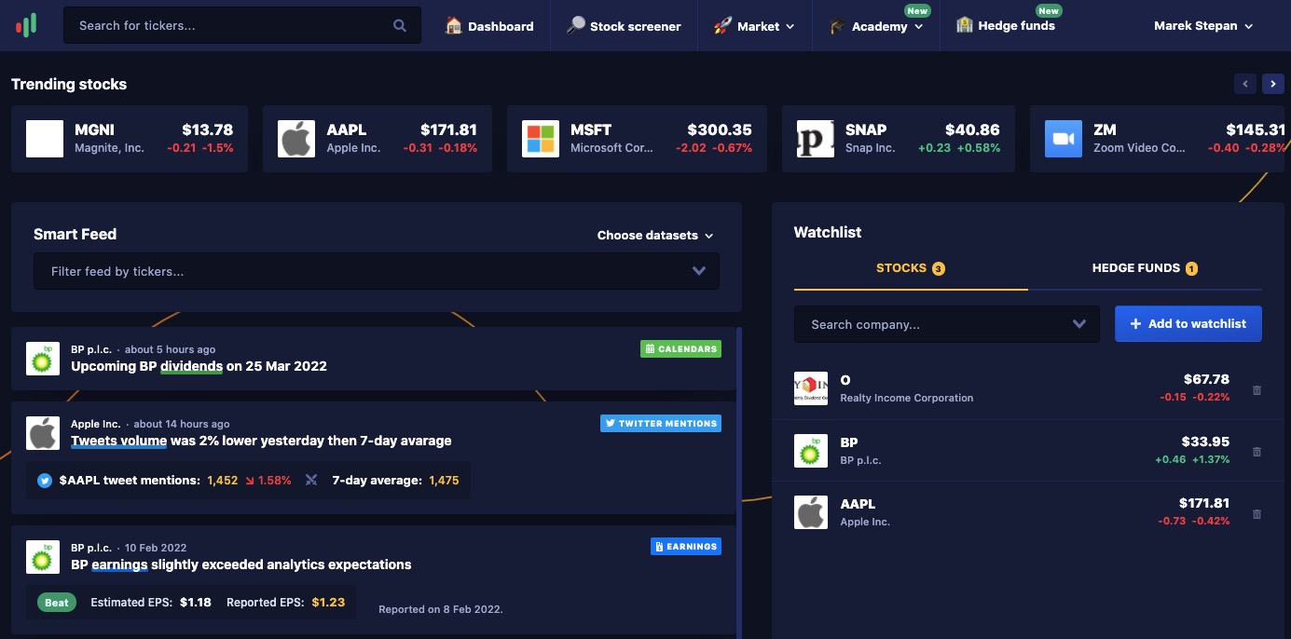The image size is (1291, 639).
Task: Select the Apple Inc. watchlist row name
Action: tap(865, 522)
